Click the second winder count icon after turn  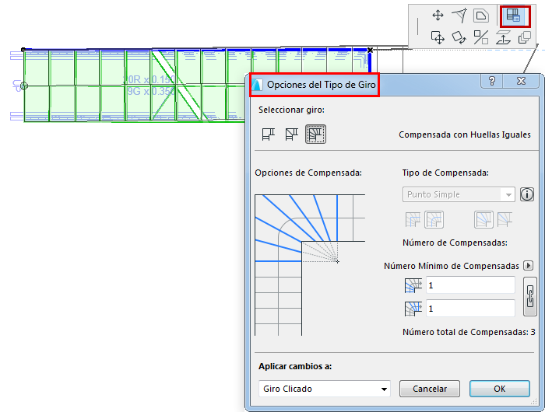pos(413,309)
